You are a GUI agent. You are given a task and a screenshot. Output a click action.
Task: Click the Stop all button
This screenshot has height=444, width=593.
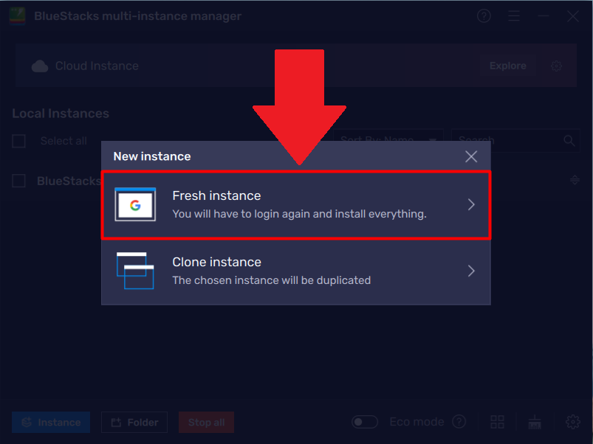pos(206,422)
